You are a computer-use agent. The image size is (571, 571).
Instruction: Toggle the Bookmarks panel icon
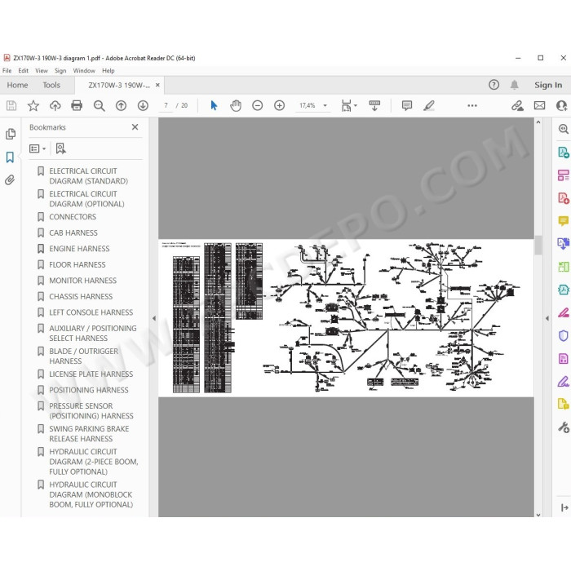click(10, 157)
